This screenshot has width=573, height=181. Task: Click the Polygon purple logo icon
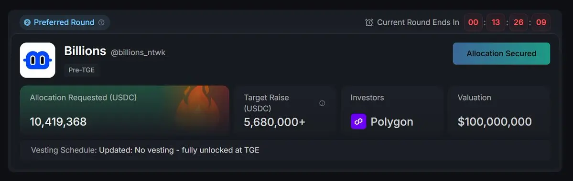pos(358,121)
